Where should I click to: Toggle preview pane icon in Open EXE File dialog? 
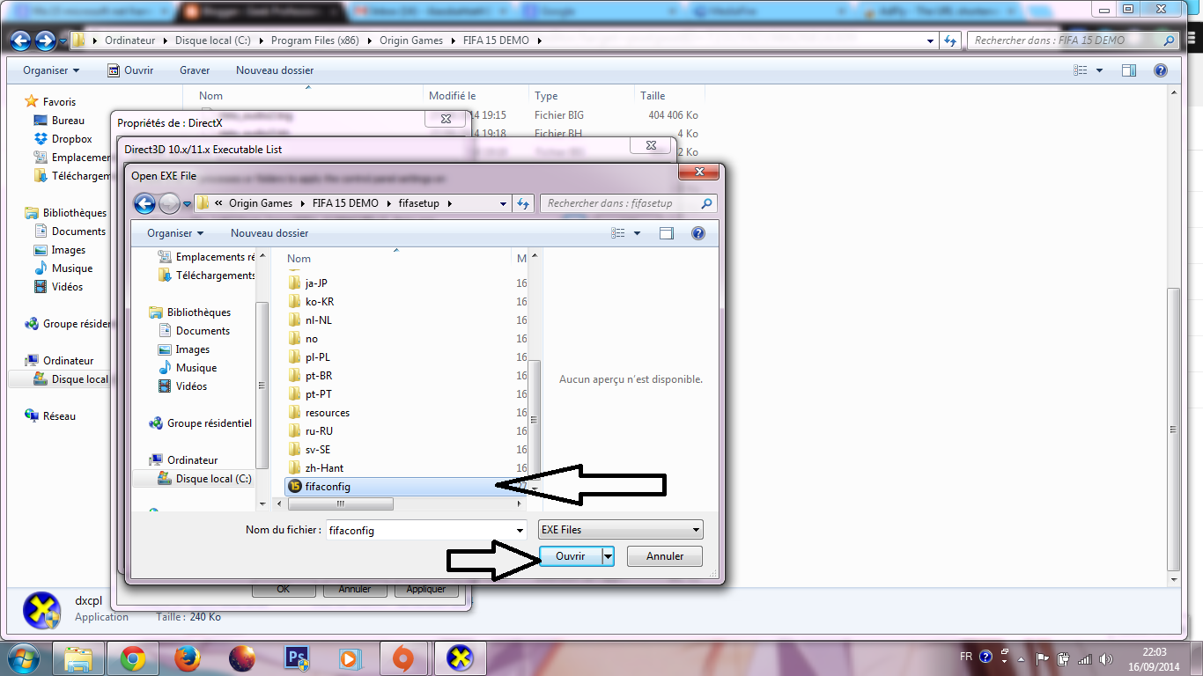(667, 233)
